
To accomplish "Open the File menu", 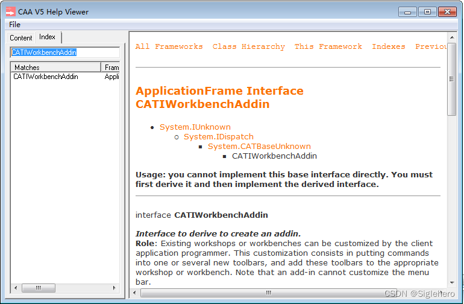I will click(x=14, y=25).
